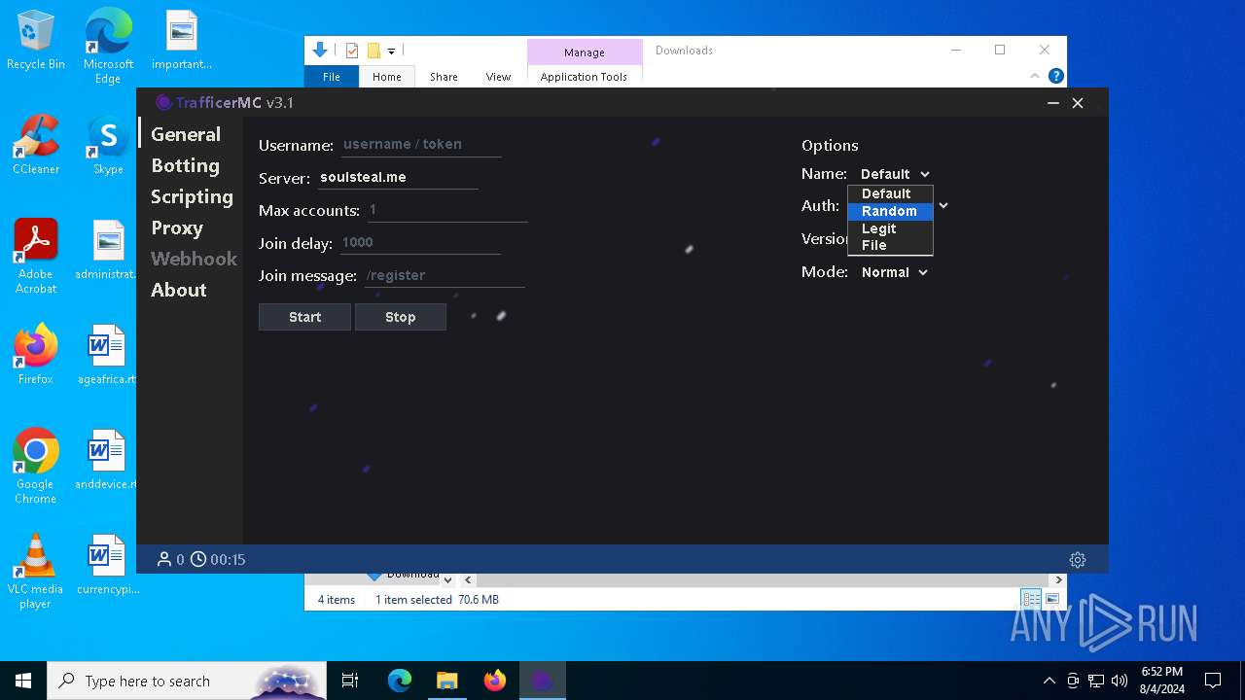Choose File in the Name list
1245x700 pixels.
pyautogui.click(x=890, y=245)
